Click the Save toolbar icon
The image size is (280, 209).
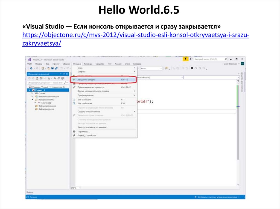point(52,68)
